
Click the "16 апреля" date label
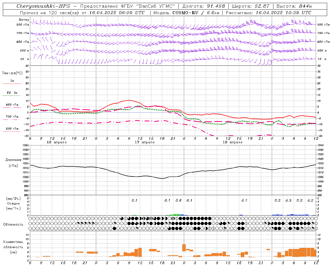(57, 142)
